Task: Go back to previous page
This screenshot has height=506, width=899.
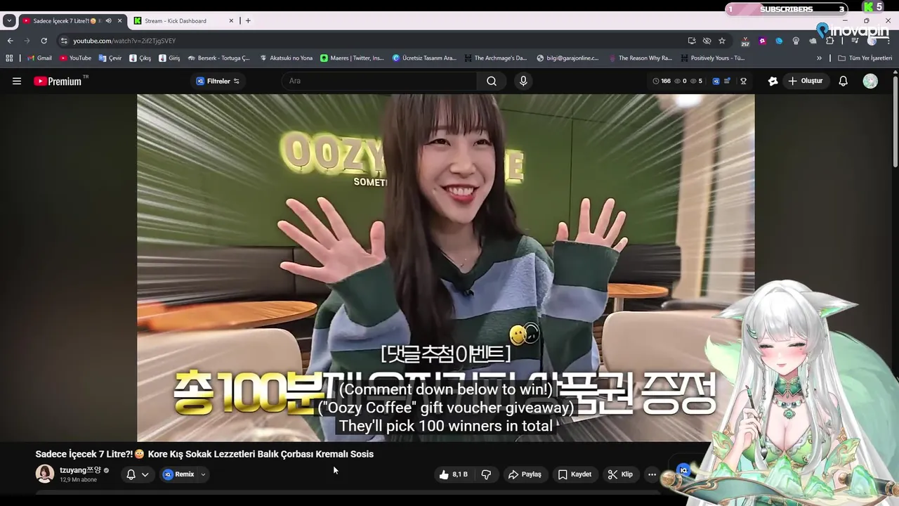Action: pyautogui.click(x=10, y=41)
